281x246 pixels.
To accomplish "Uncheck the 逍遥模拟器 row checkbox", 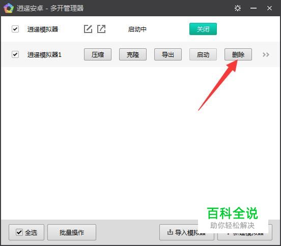I will 15,29.
